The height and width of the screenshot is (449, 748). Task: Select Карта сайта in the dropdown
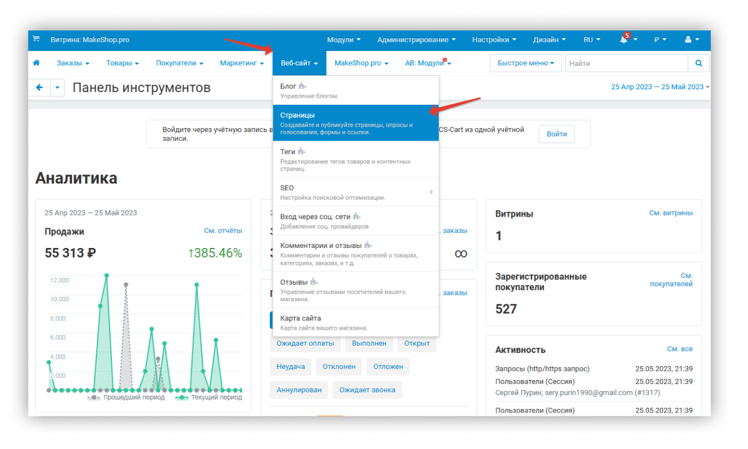point(356,322)
